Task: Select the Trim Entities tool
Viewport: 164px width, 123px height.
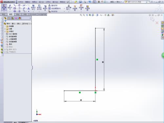Action: 33,7
